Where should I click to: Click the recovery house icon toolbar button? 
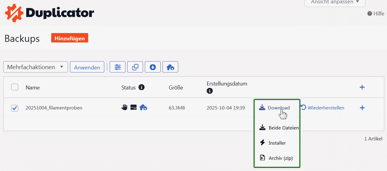pos(170,67)
